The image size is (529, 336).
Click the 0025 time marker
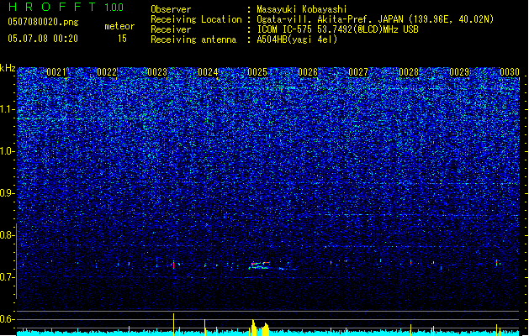click(257, 72)
